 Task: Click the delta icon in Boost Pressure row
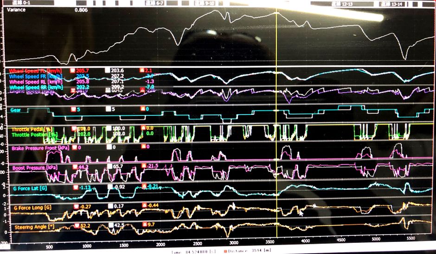tap(143, 166)
